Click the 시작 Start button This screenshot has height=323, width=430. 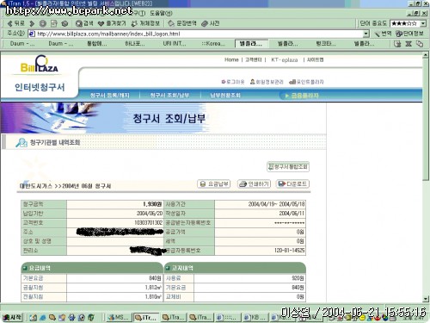[12, 317]
